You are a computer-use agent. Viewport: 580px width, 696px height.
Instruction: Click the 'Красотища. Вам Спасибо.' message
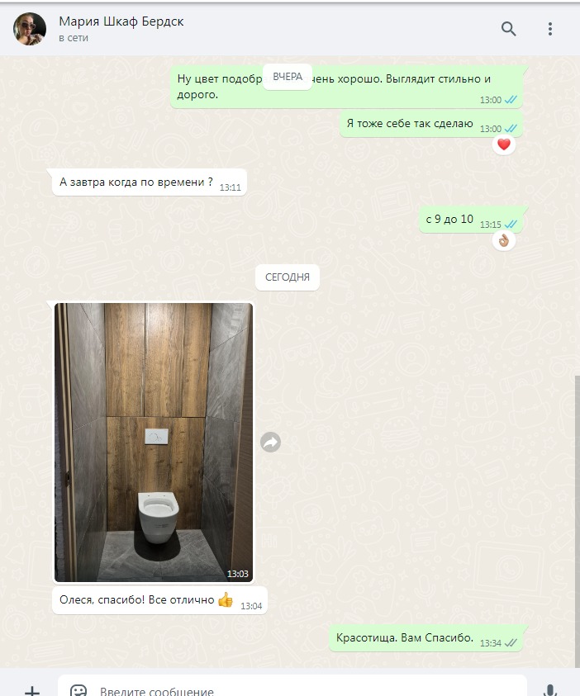[x=425, y=638]
